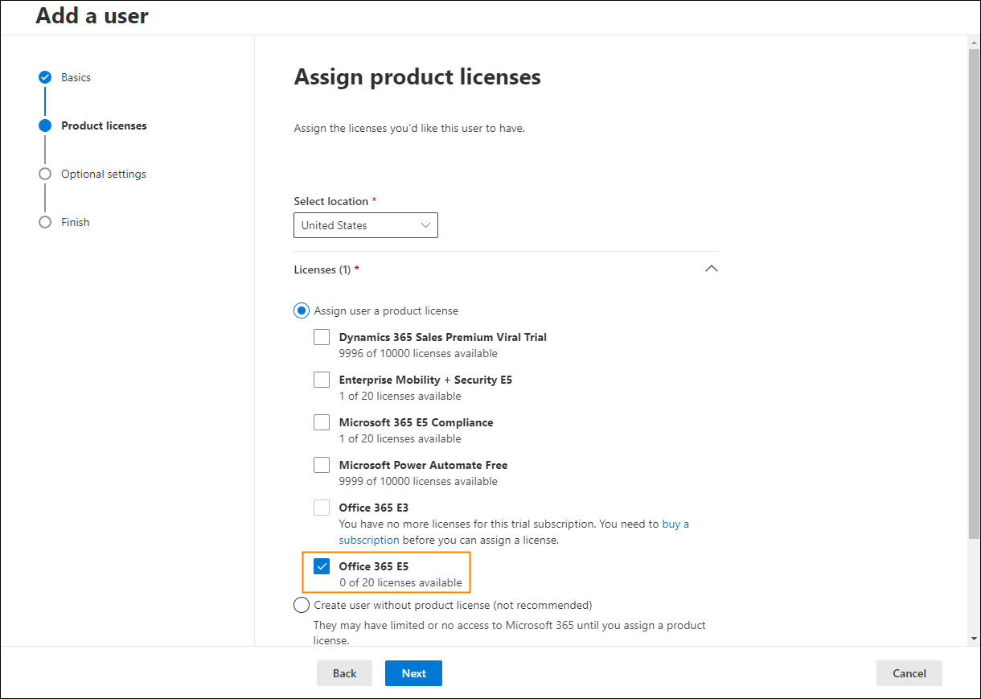Jump to the Optional settings step label

pyautogui.click(x=104, y=174)
